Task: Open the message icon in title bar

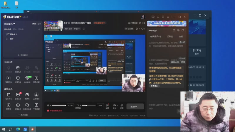Action: (x=153, y=17)
